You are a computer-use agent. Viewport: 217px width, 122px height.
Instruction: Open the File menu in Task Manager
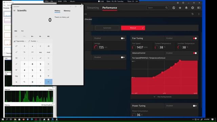4,5
